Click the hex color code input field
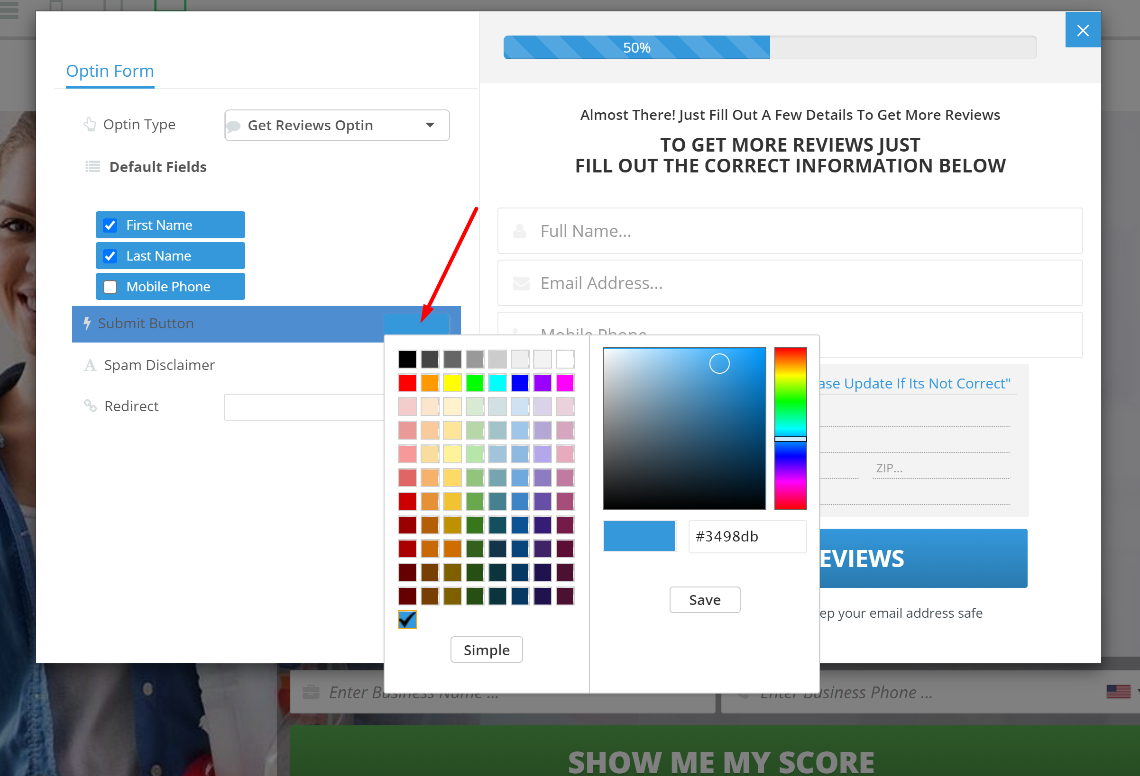This screenshot has width=1140, height=776. click(x=746, y=536)
